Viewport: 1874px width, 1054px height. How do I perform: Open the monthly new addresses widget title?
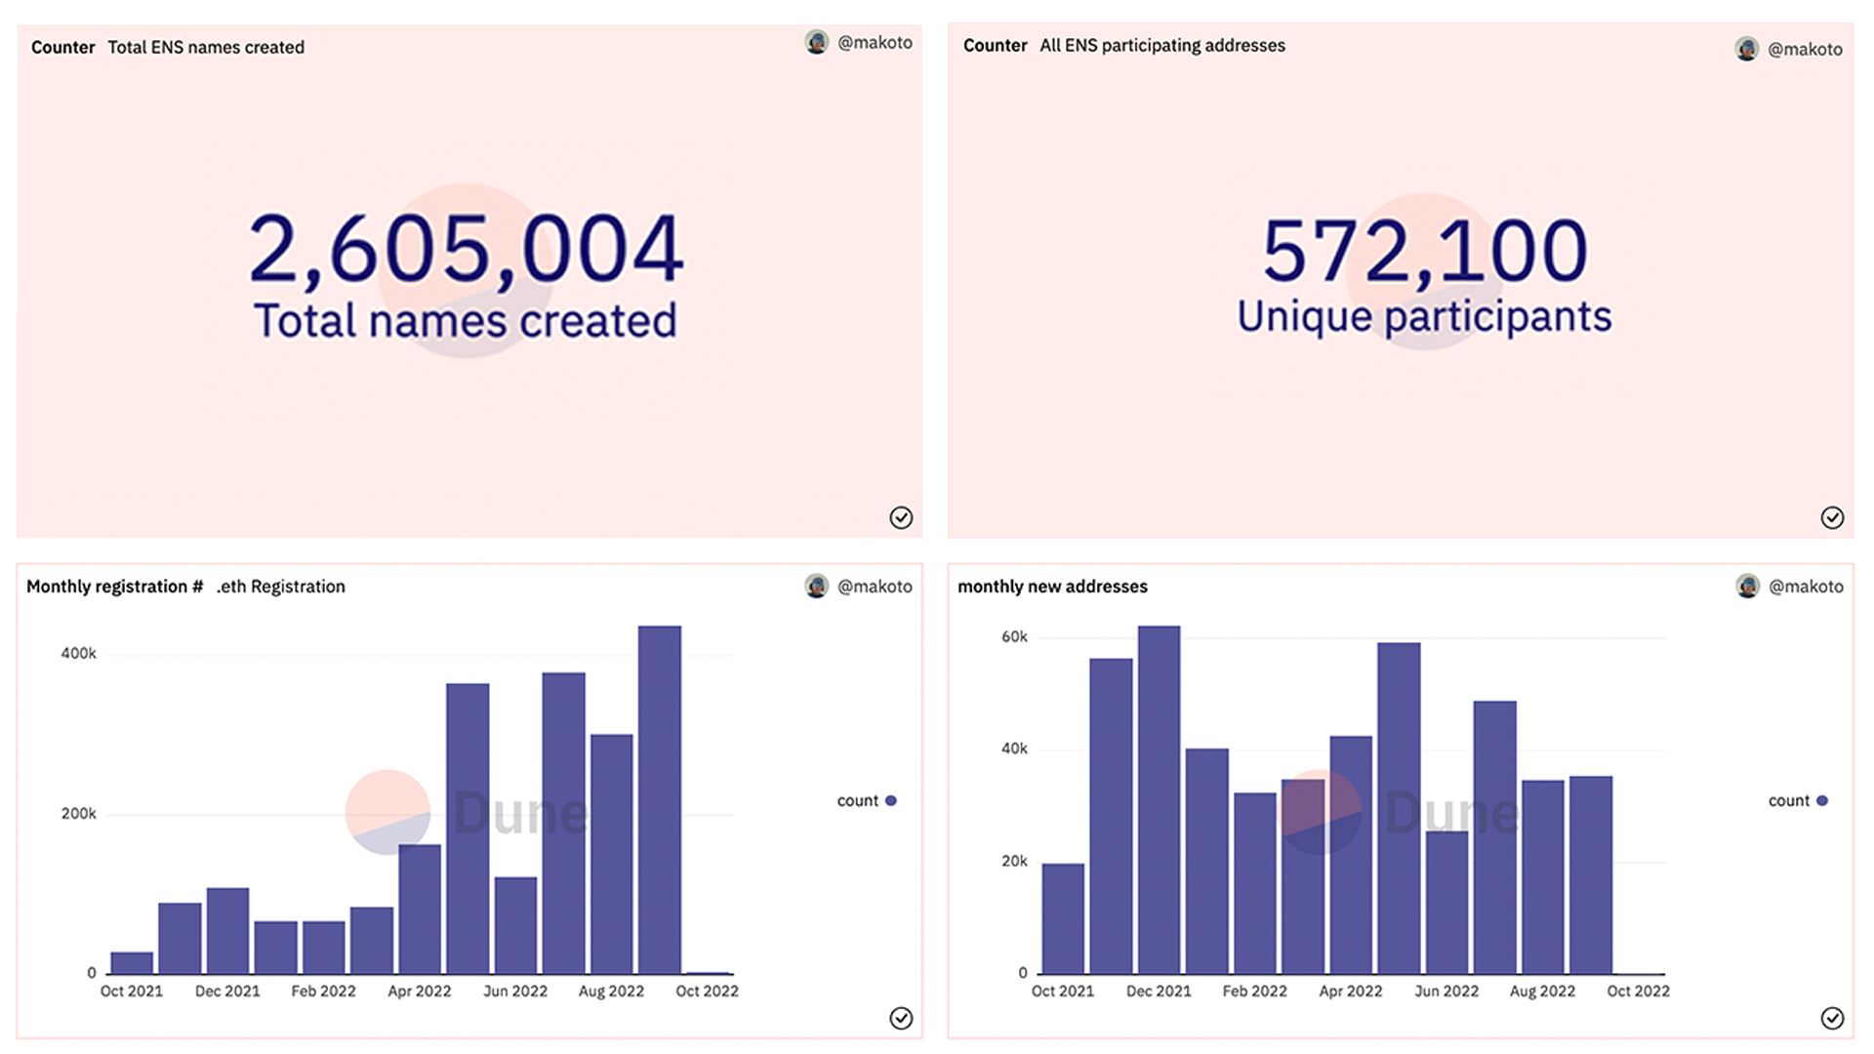[x=1051, y=587]
